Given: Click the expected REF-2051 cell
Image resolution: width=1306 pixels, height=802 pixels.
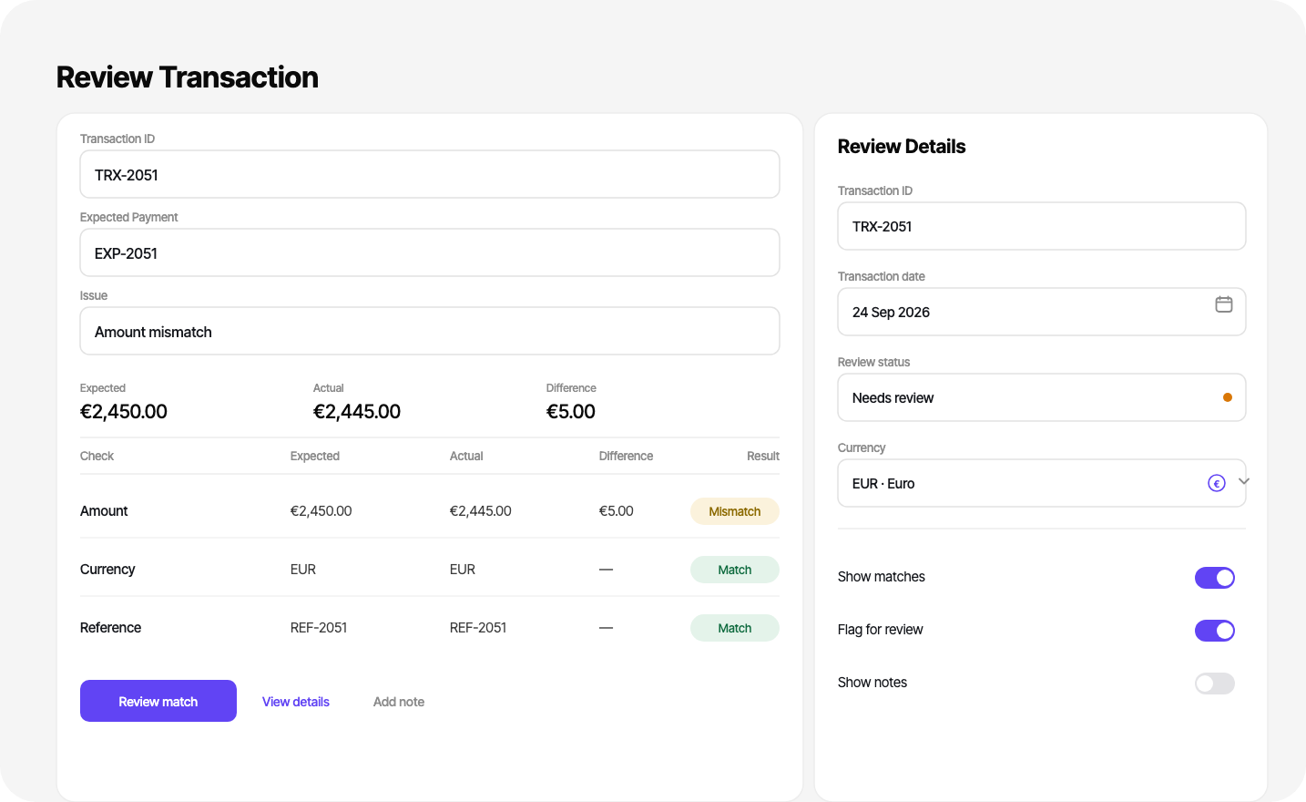Looking at the screenshot, I should 319,628.
